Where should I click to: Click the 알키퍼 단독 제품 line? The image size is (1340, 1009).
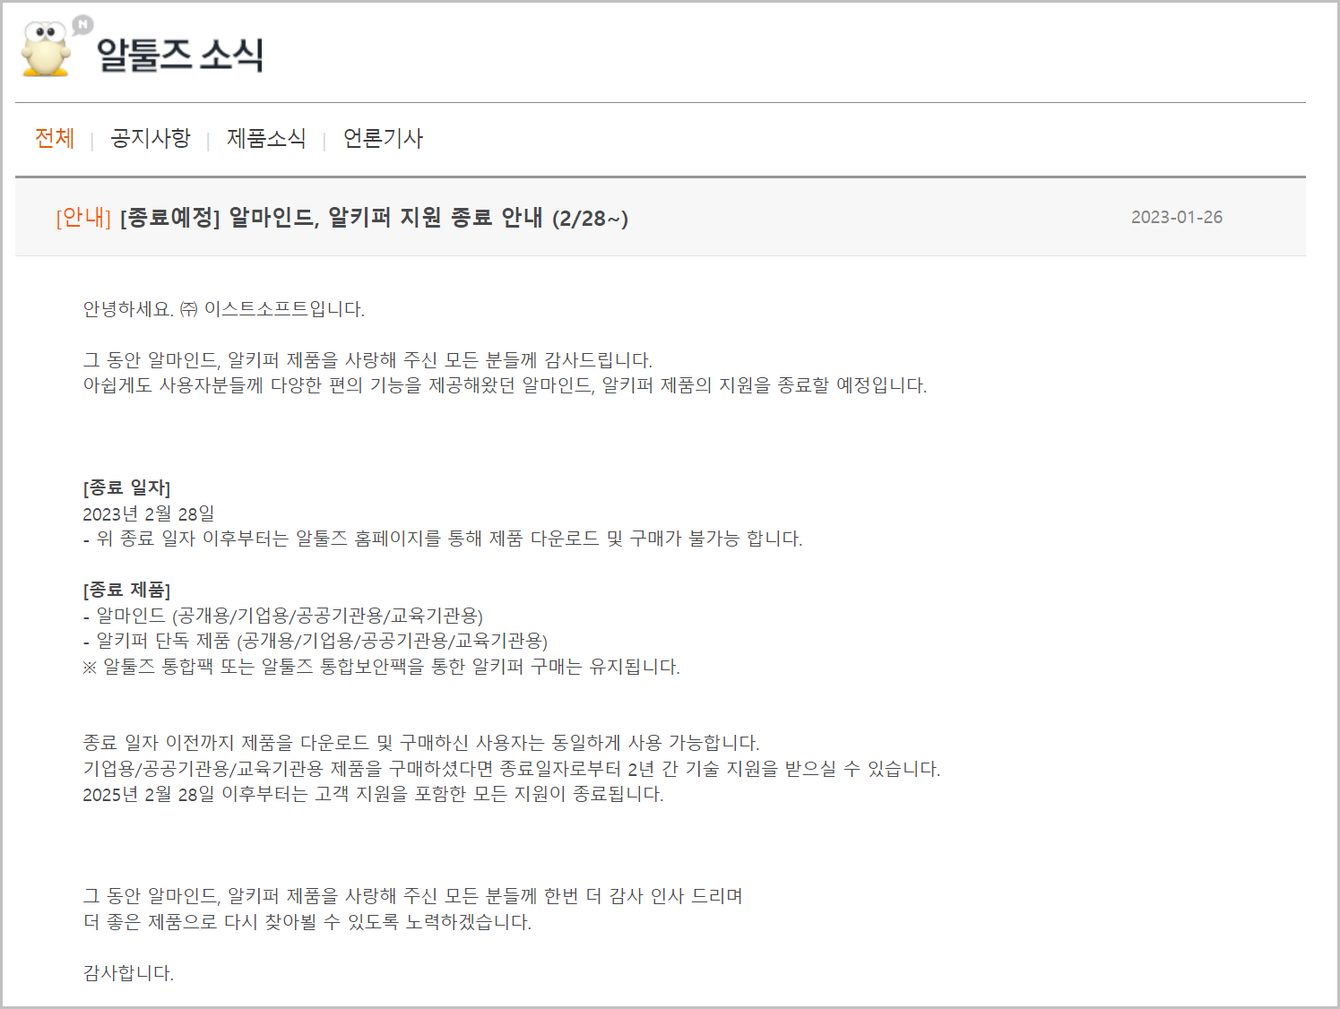tap(316, 641)
